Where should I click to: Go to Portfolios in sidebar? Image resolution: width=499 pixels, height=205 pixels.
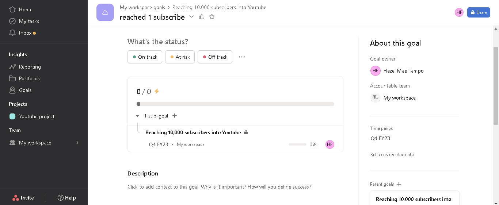coord(29,78)
